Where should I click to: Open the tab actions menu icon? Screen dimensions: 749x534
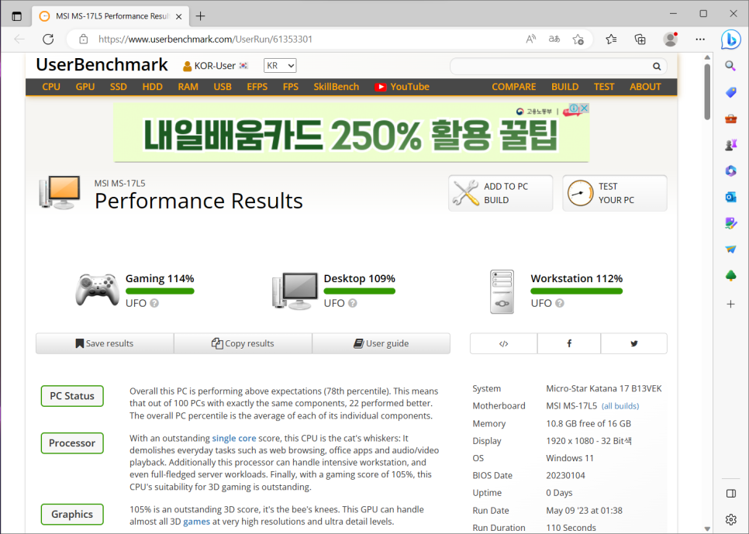pos(17,16)
